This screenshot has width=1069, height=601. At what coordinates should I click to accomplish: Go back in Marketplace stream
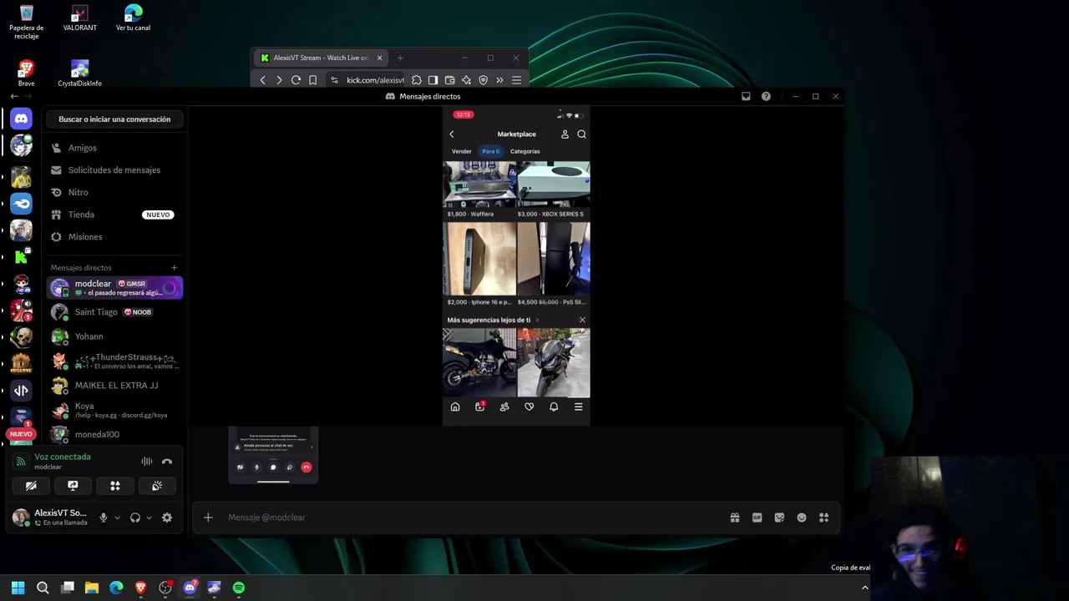tap(452, 134)
